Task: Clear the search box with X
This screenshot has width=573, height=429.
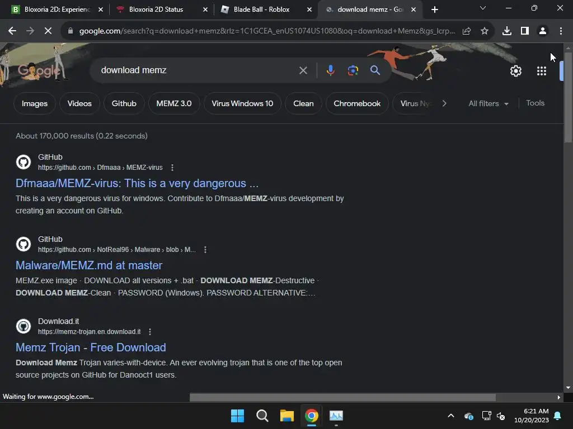Action: pyautogui.click(x=303, y=70)
